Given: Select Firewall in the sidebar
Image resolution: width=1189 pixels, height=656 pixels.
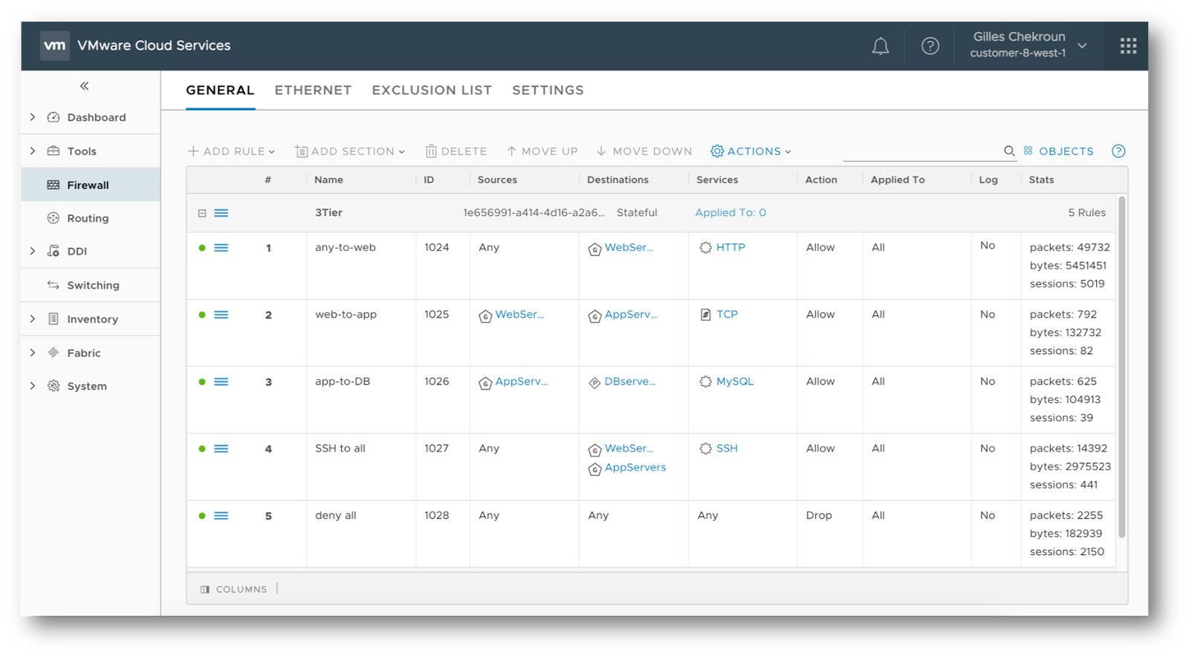Looking at the screenshot, I should pyautogui.click(x=91, y=185).
